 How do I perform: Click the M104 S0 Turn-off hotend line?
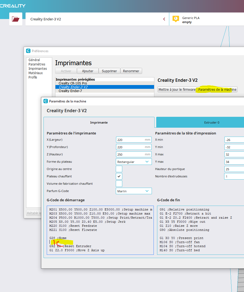pos(183,246)
